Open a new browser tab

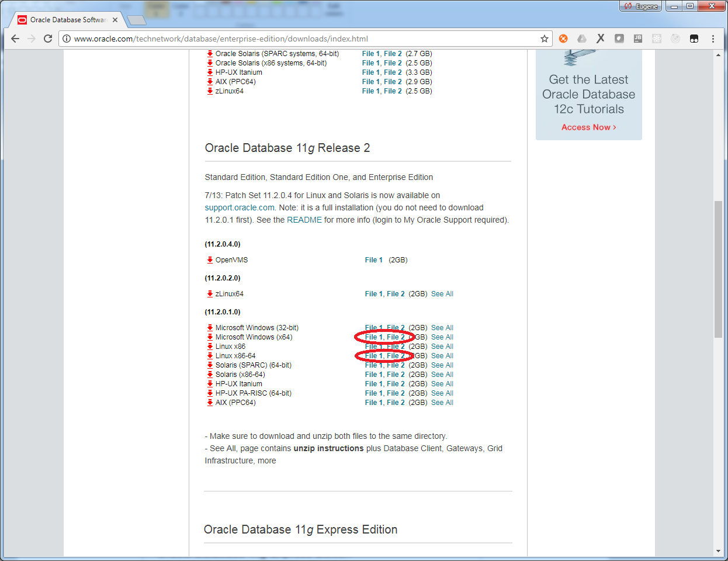(136, 20)
